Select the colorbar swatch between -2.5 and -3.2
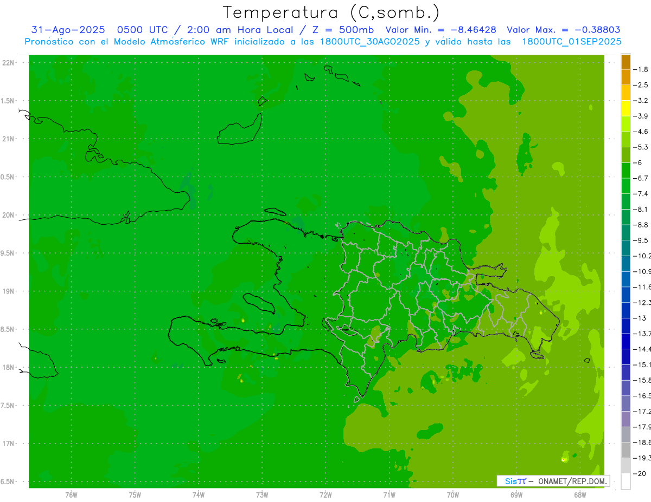The width and height of the screenshot is (651, 502). coord(626,93)
